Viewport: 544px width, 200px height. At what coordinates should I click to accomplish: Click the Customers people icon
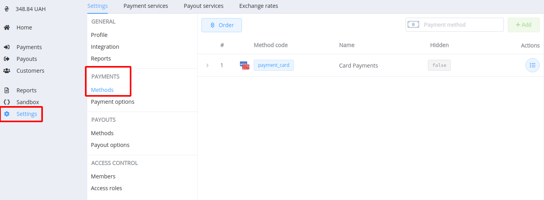(x=7, y=71)
